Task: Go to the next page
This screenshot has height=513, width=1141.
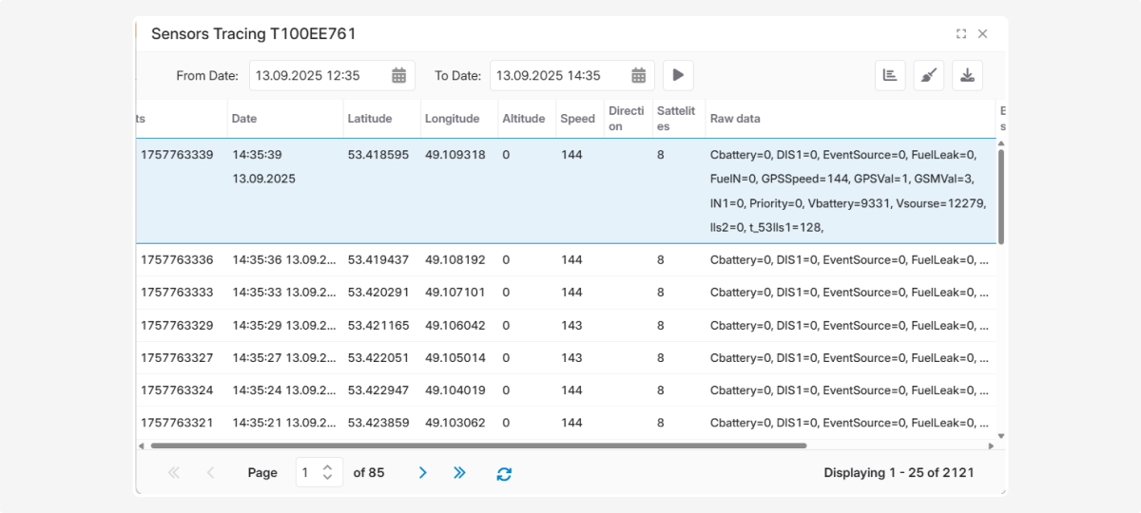Action: [423, 472]
